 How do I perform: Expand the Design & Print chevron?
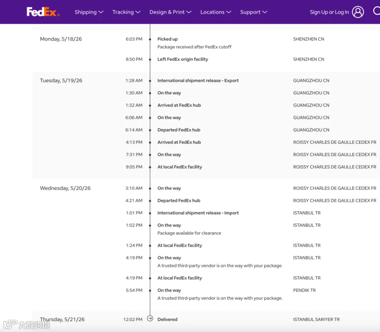click(189, 12)
